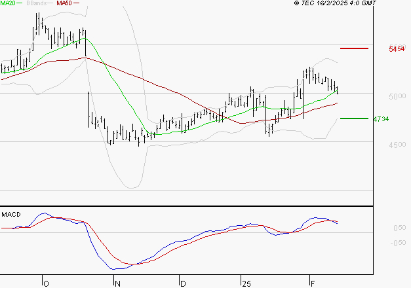The width and height of the screenshot is (411, 288).
Task: Select the N month marker on time axis
Action: click(117, 283)
